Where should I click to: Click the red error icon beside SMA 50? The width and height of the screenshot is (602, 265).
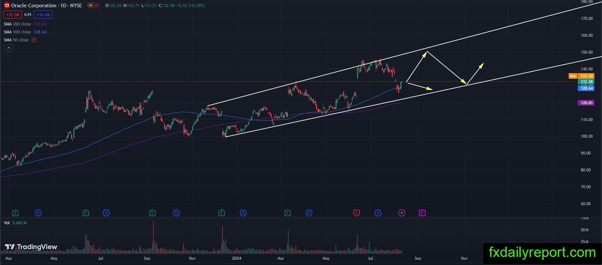click(x=34, y=40)
